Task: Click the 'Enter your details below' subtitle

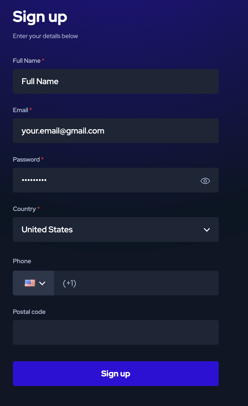Action: point(46,36)
